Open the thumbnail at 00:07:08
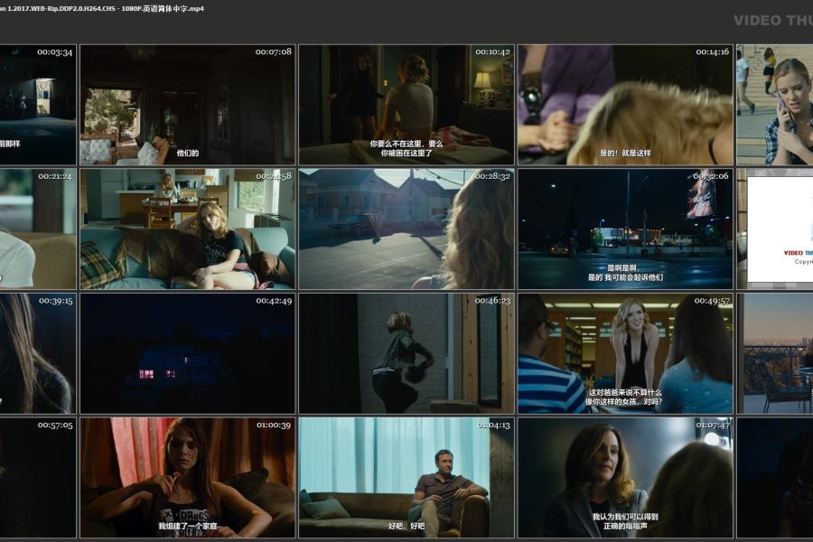Screen dimensions: 813x542 pos(187,105)
